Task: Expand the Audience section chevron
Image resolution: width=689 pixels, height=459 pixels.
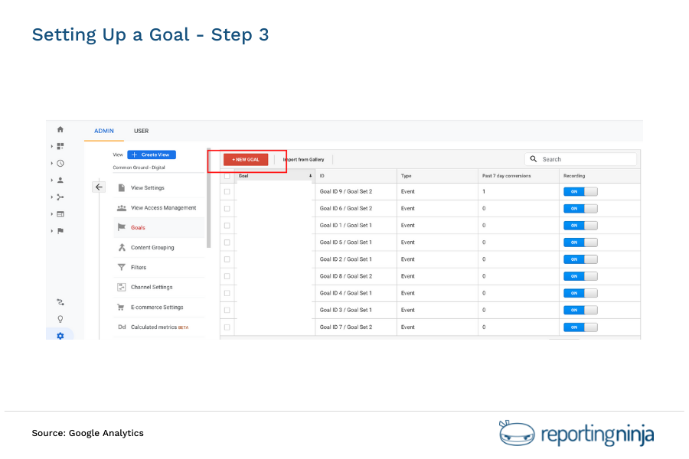Action: click(52, 180)
